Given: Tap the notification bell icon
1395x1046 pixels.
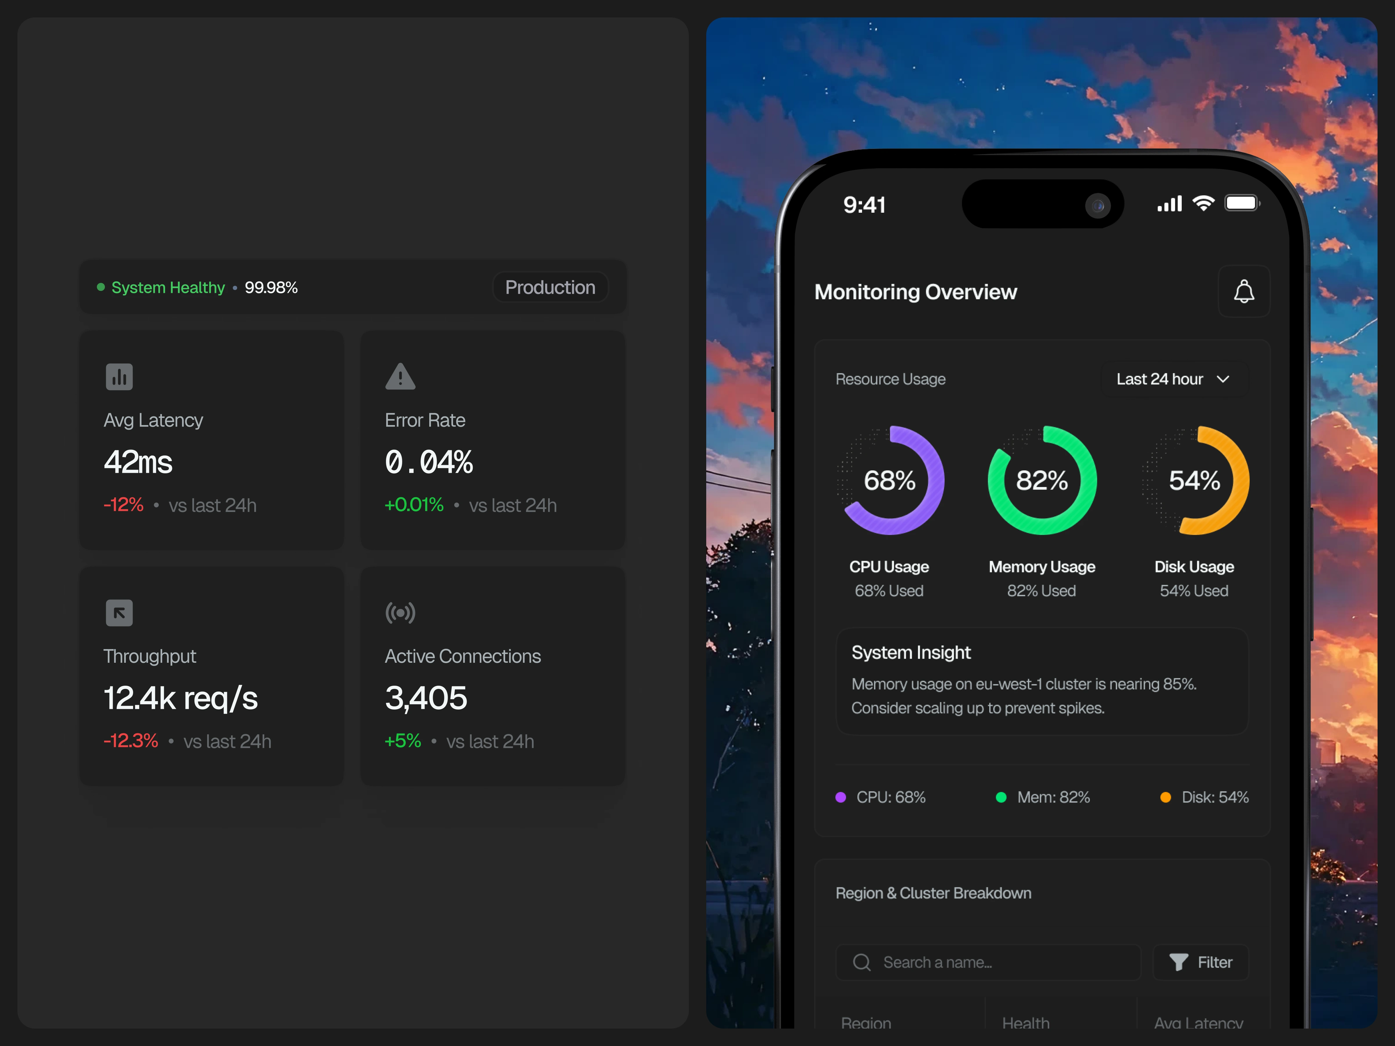Looking at the screenshot, I should coord(1244,291).
